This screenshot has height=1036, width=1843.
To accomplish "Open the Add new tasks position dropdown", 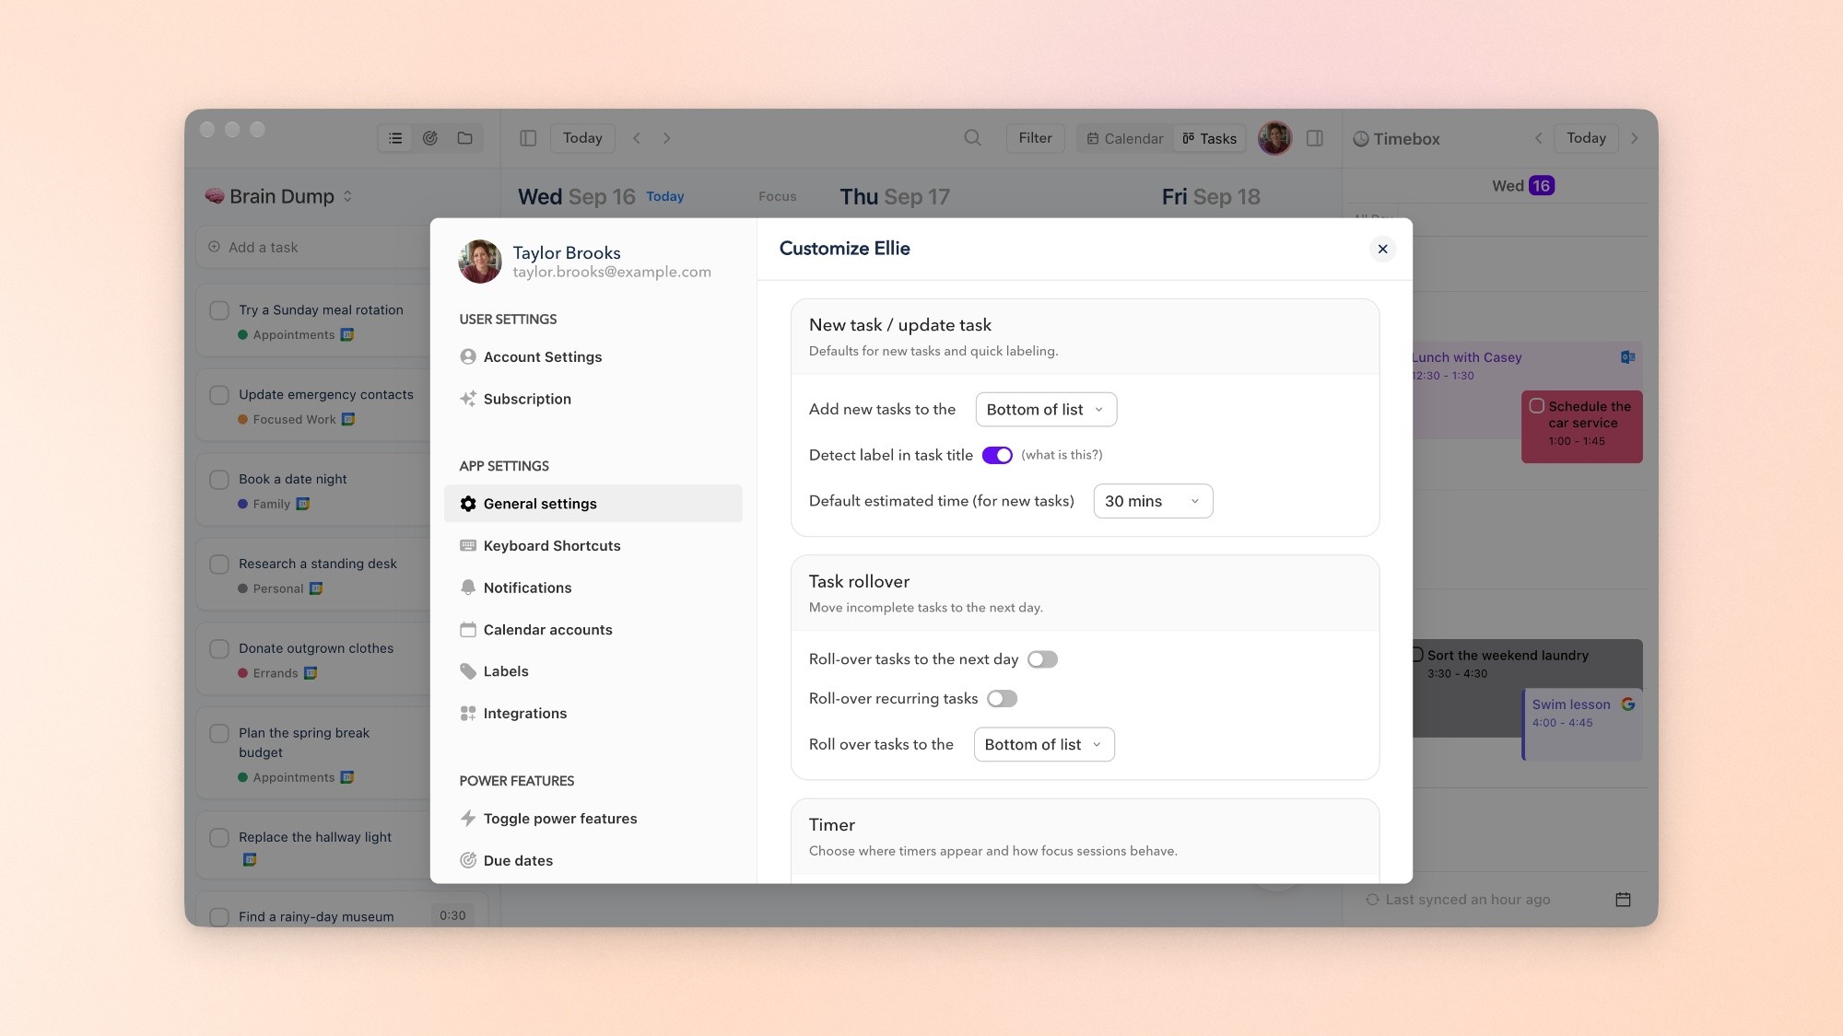I will point(1046,410).
